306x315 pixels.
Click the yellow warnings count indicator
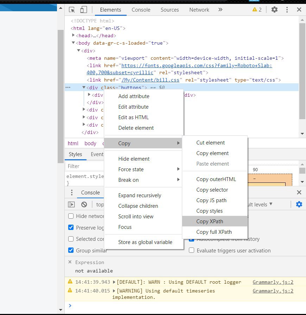coord(257,10)
